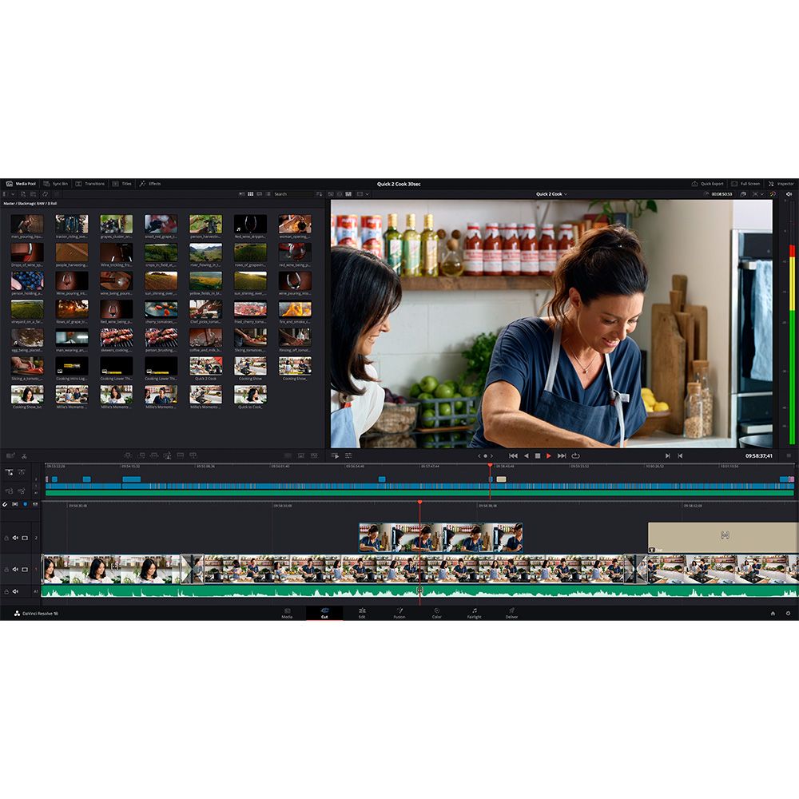Open project settings gear icon
Viewport: 799px width, 799px height.
(788, 613)
